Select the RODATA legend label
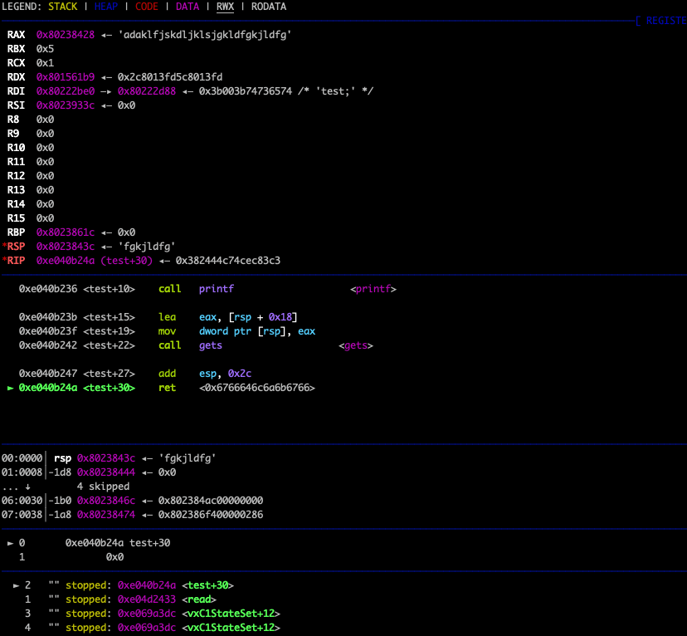Screen dimensions: 687x636 (269, 7)
